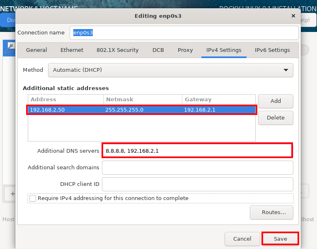Cancel editing the connection
Screen dimensions: 317x249
tap(242, 239)
